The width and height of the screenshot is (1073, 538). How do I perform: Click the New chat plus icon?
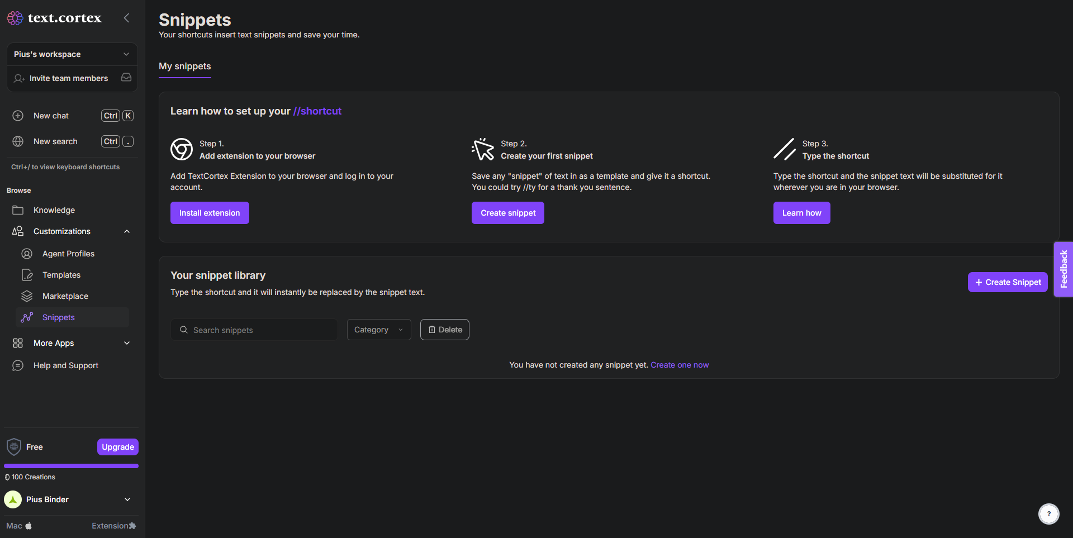point(18,116)
